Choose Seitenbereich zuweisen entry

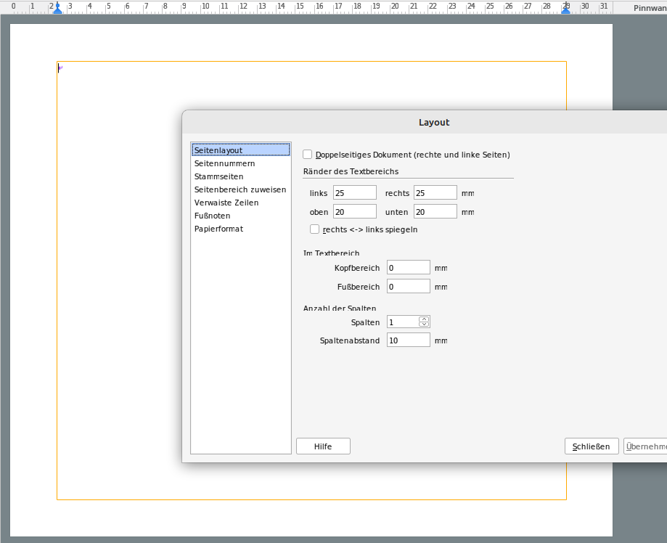(240, 189)
